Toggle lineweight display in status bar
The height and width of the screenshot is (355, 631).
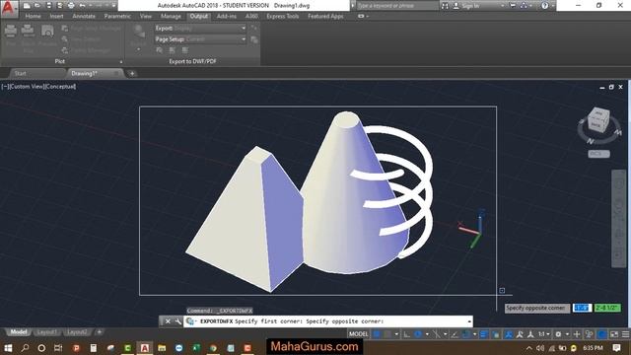click(484, 334)
